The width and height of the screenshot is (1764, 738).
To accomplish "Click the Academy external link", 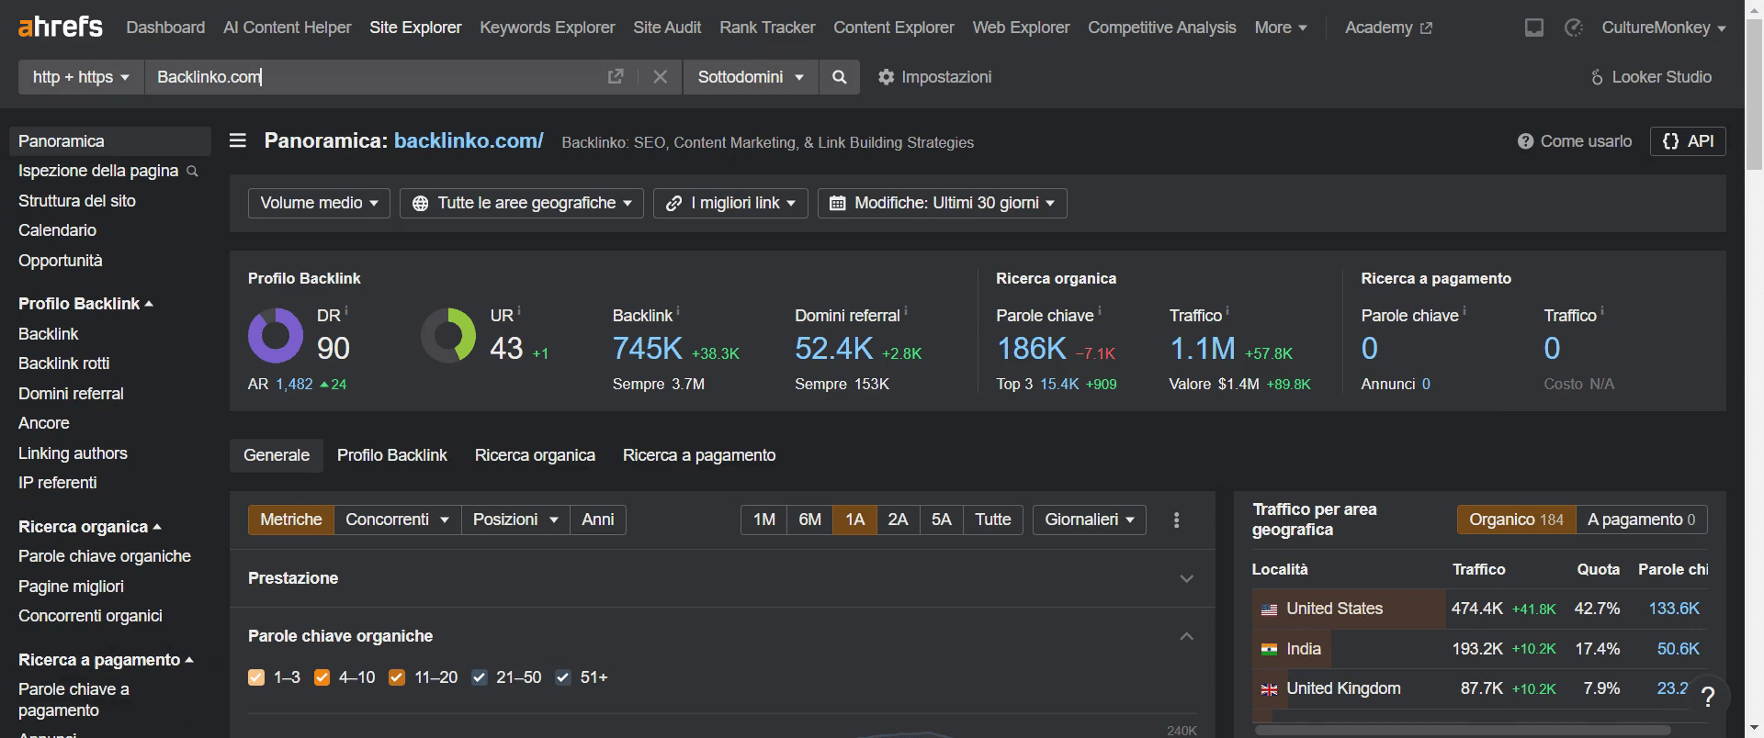I will point(1388,28).
